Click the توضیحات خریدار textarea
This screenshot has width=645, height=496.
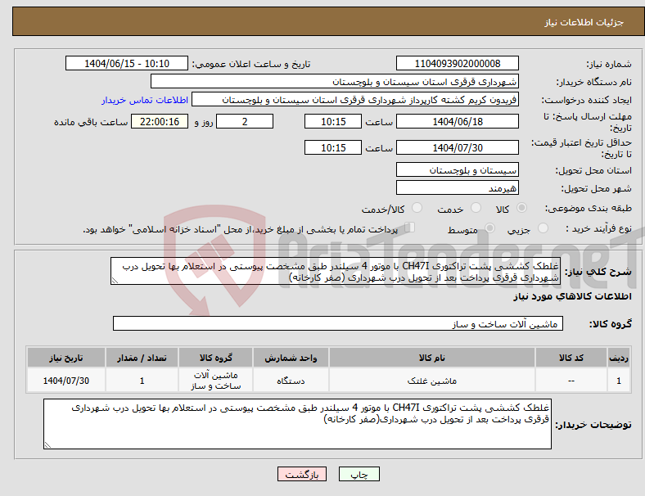coord(297,424)
